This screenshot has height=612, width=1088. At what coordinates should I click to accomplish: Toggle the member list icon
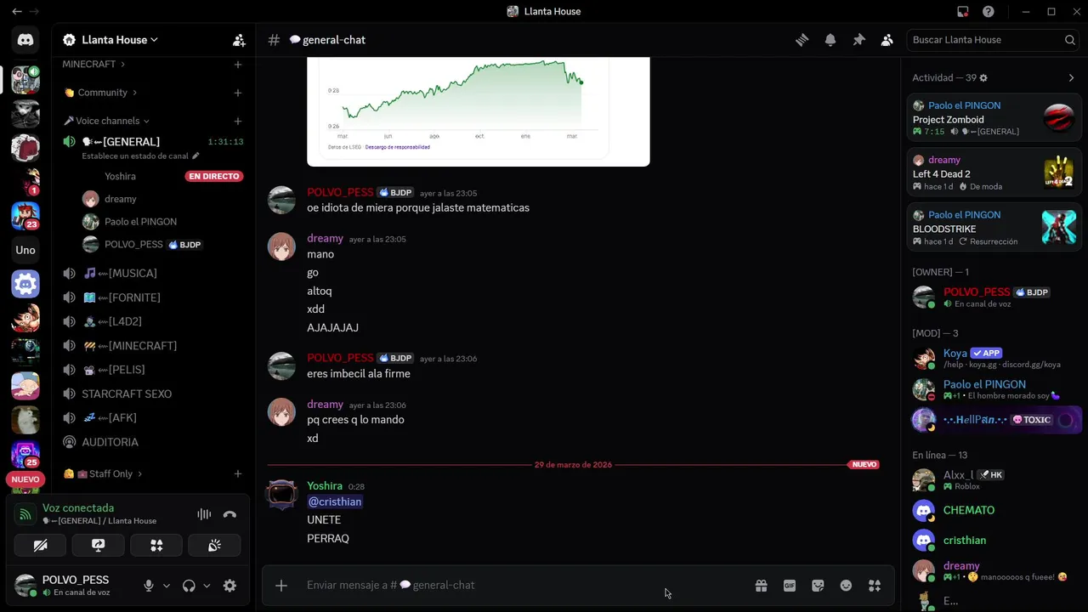point(887,40)
